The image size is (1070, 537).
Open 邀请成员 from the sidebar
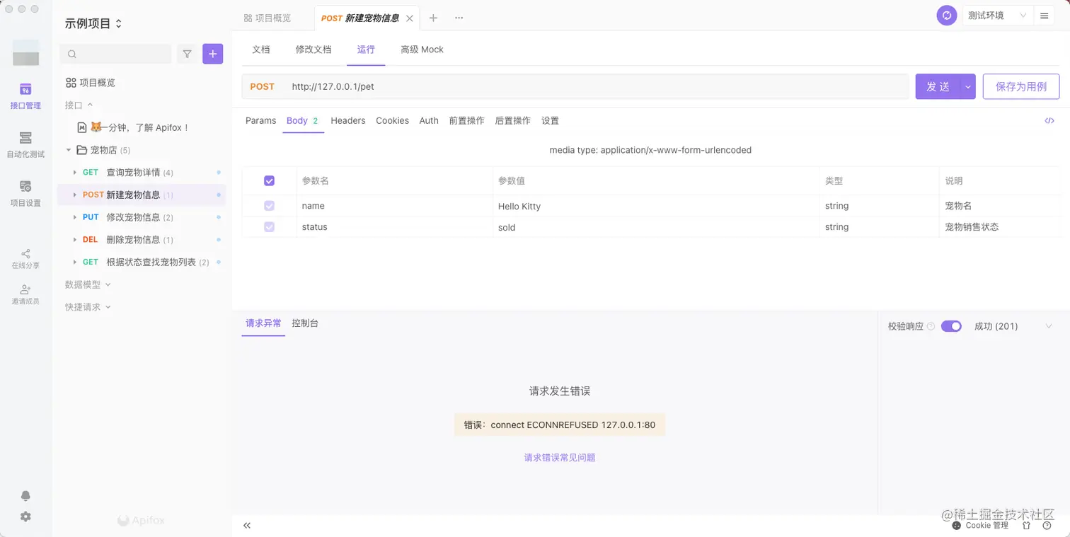25,294
